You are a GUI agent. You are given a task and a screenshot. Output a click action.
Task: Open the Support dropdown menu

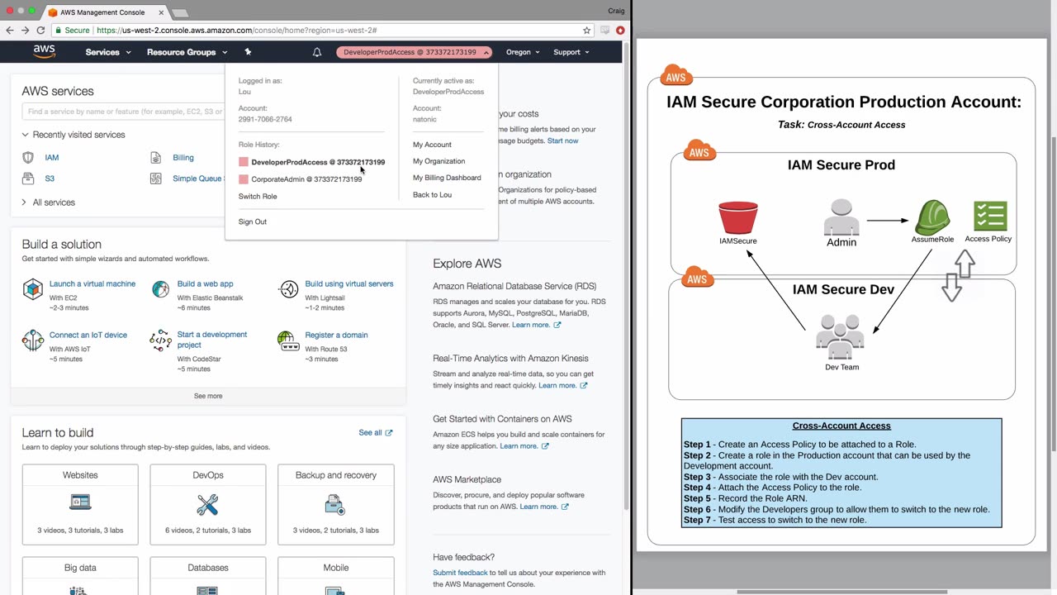[571, 52]
